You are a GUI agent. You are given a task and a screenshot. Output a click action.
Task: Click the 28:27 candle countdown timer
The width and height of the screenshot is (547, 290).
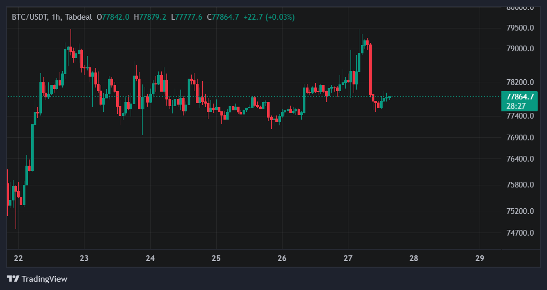tap(516, 106)
